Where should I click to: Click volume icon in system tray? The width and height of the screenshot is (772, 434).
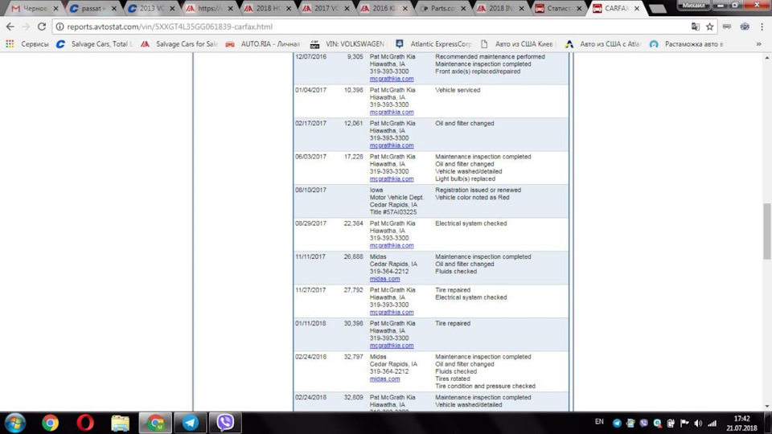698,424
